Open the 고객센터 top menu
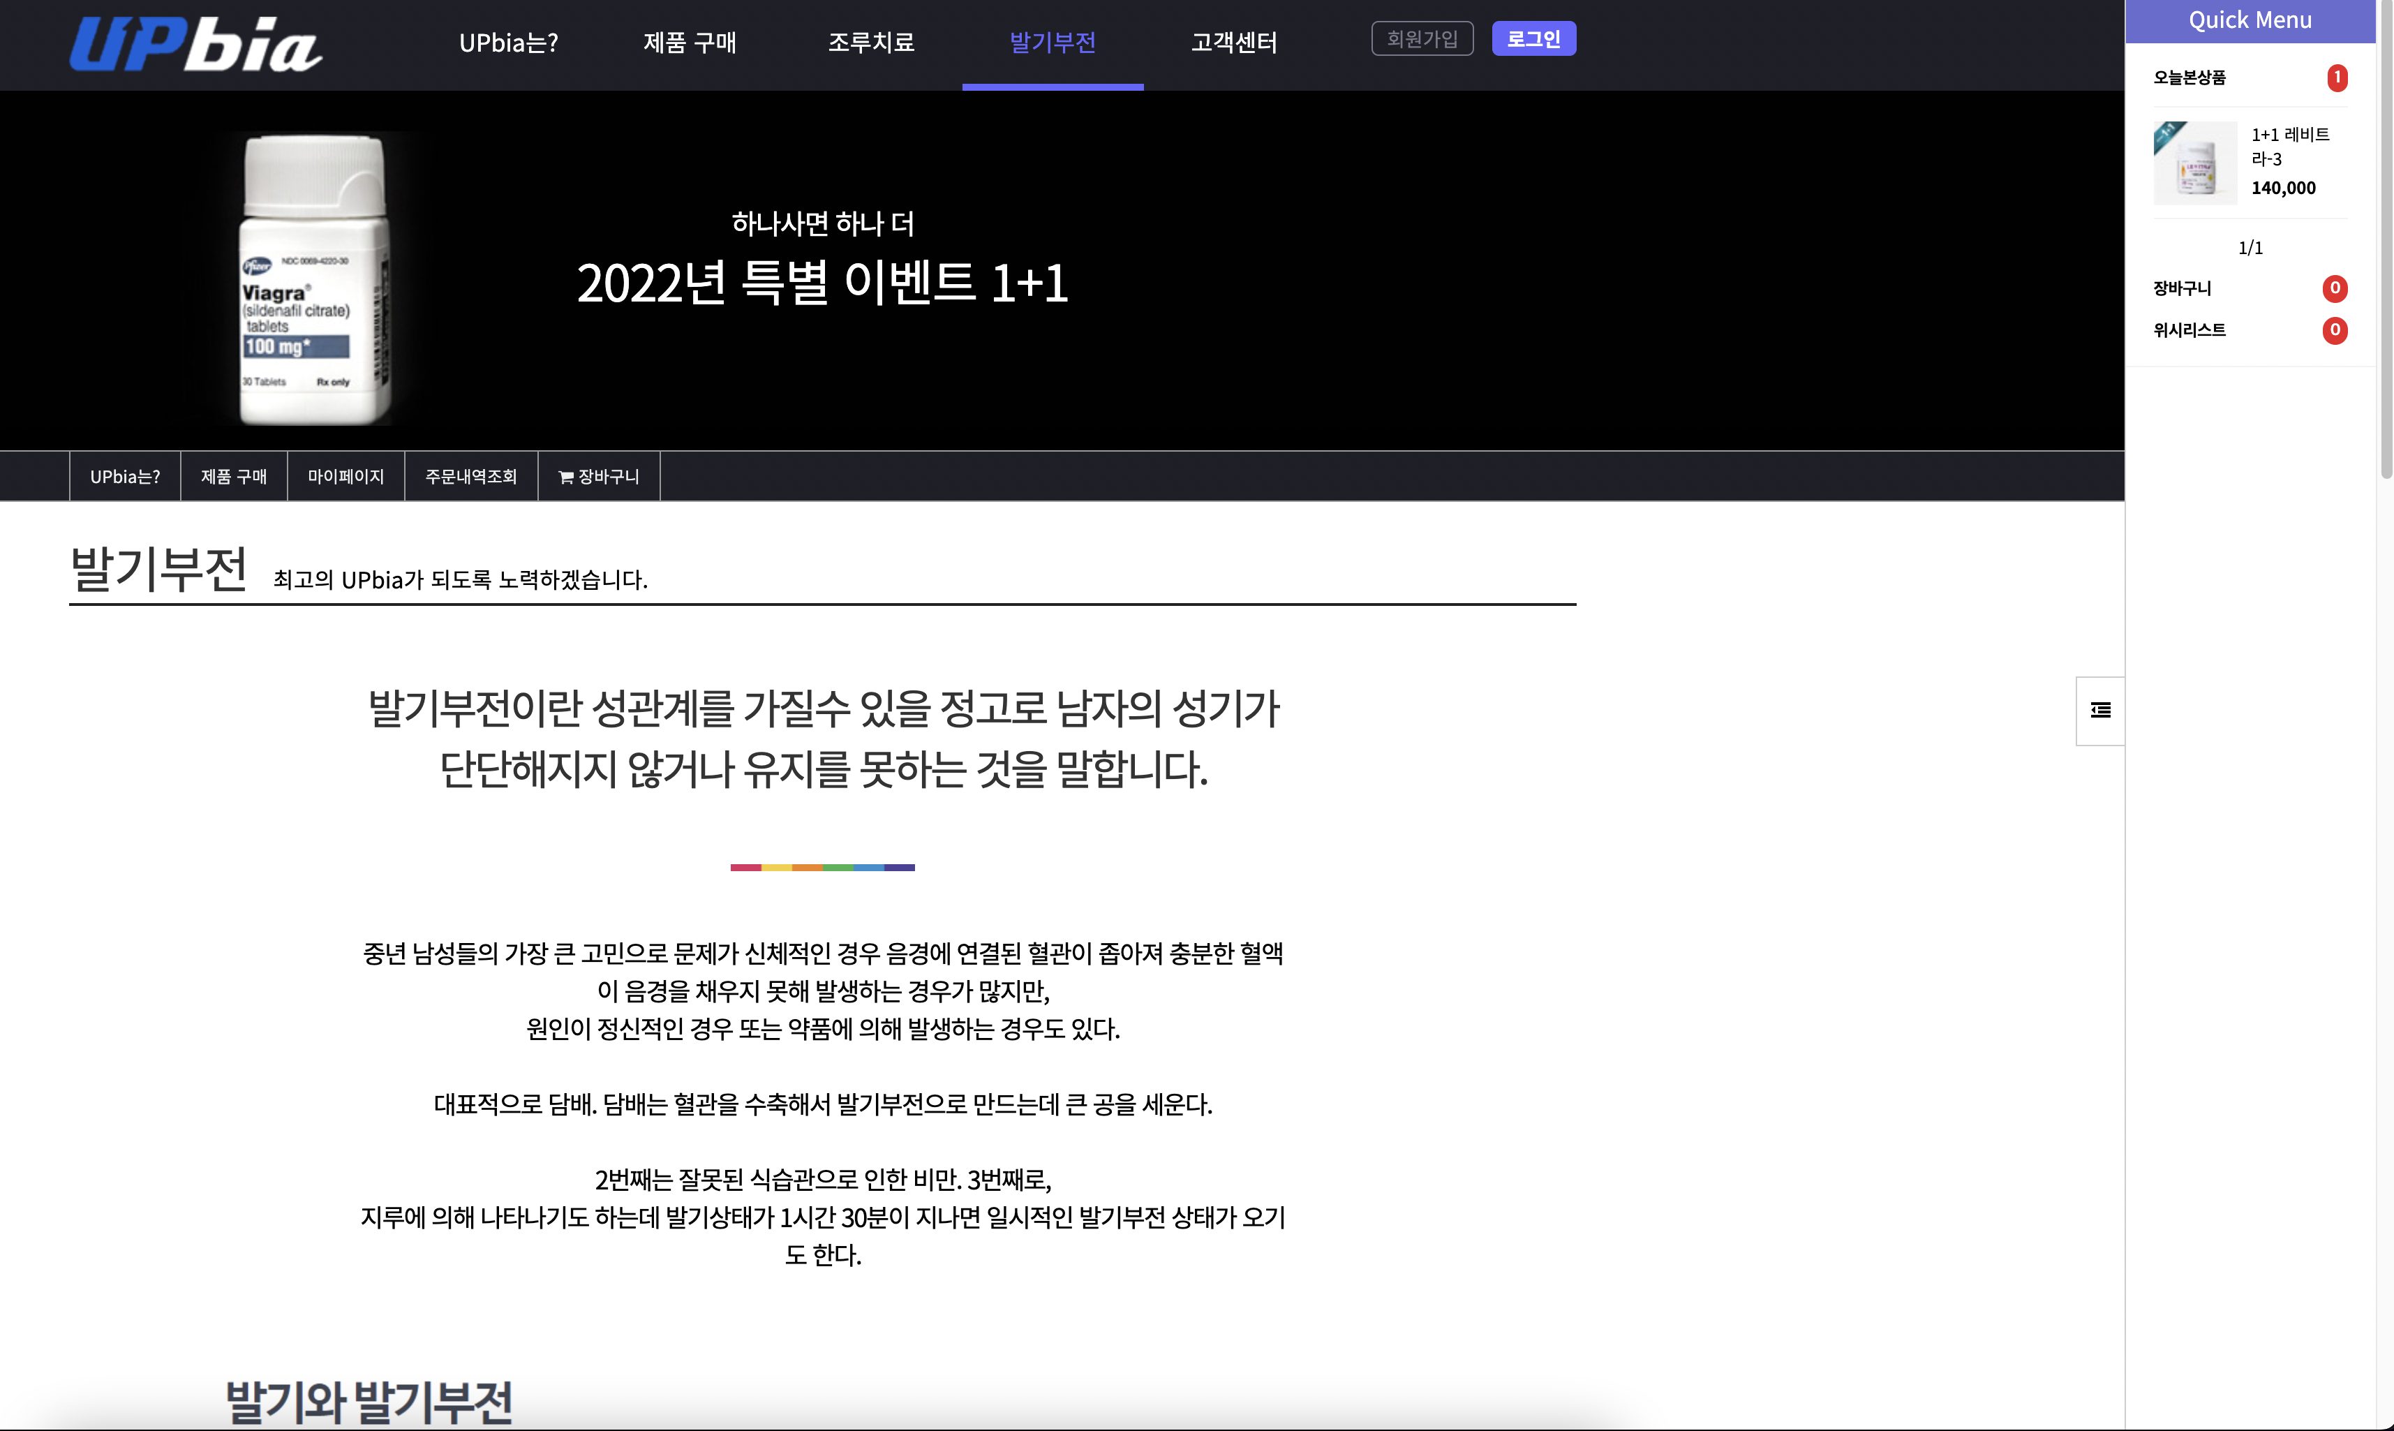The width and height of the screenshot is (2394, 1431). pos(1233,43)
